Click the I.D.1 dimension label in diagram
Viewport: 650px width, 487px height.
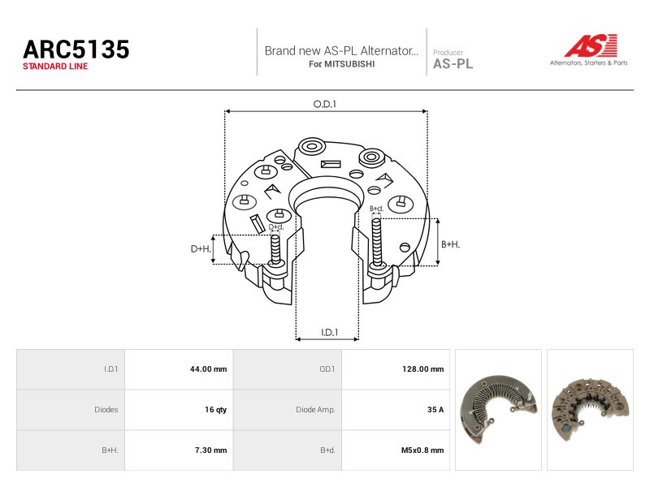coord(330,332)
